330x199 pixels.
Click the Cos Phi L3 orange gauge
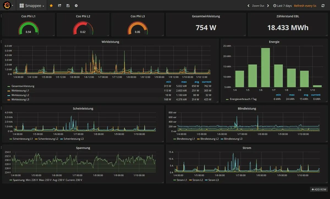pos(137,28)
